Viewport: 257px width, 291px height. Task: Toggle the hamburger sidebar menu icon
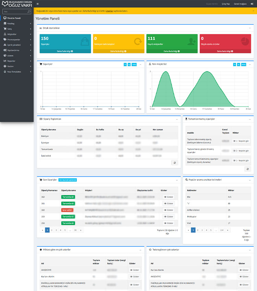[x=38, y=4]
